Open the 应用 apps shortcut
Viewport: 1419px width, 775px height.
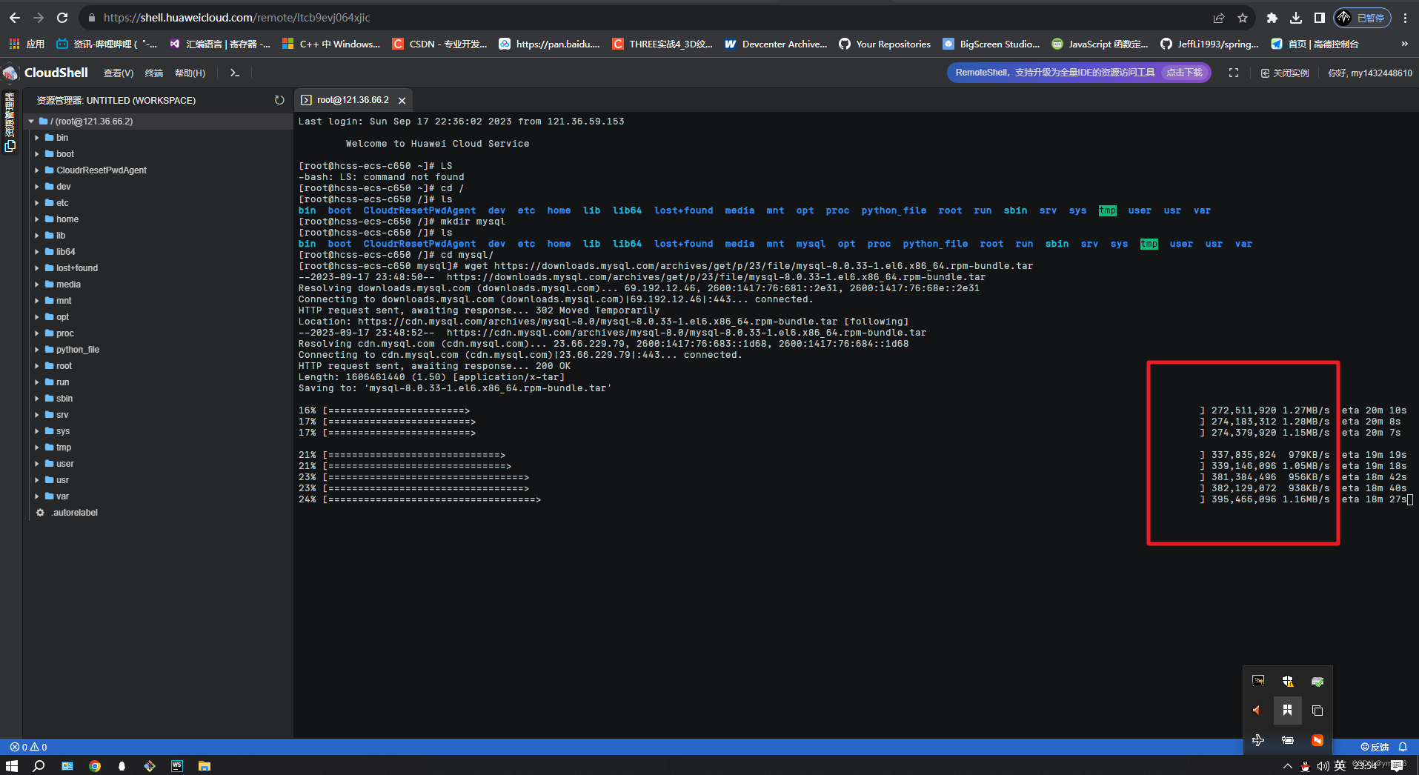pyautogui.click(x=27, y=44)
